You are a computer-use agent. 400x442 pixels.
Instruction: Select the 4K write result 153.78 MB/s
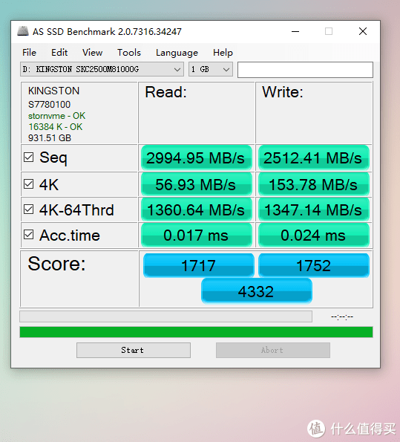[x=314, y=185]
